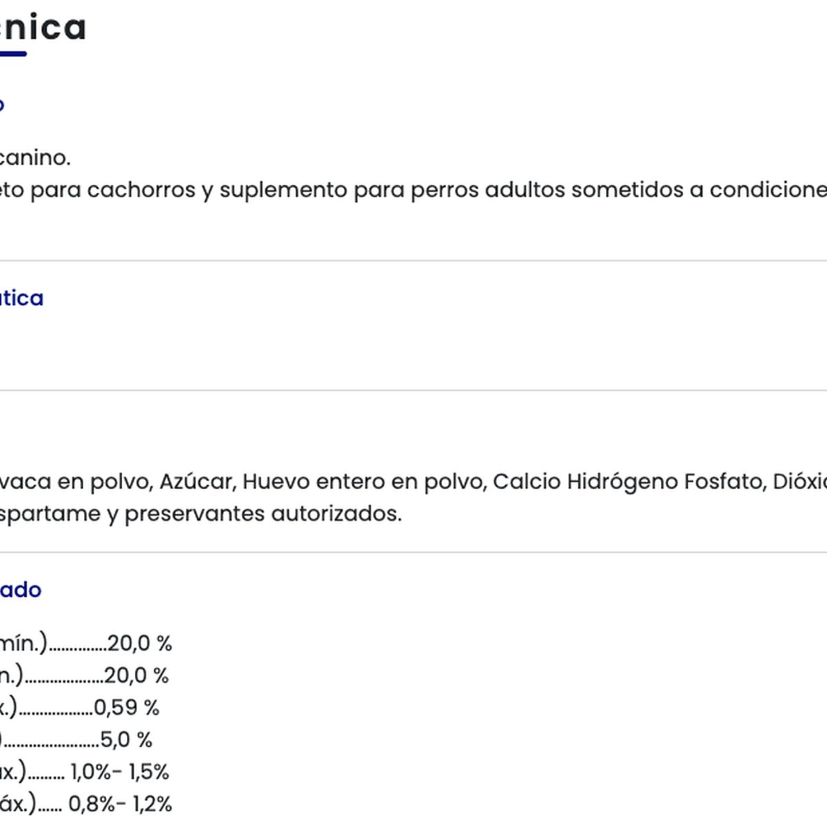Image resolution: width=827 pixels, height=827 pixels.
Task: Select the blue 'ado' section heading
Action: click(21, 590)
